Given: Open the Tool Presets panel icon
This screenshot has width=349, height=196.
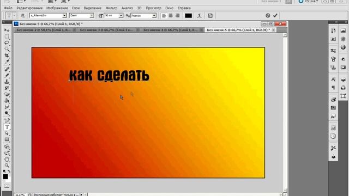Looking at the screenshot, I should pyautogui.click(x=333, y=148).
